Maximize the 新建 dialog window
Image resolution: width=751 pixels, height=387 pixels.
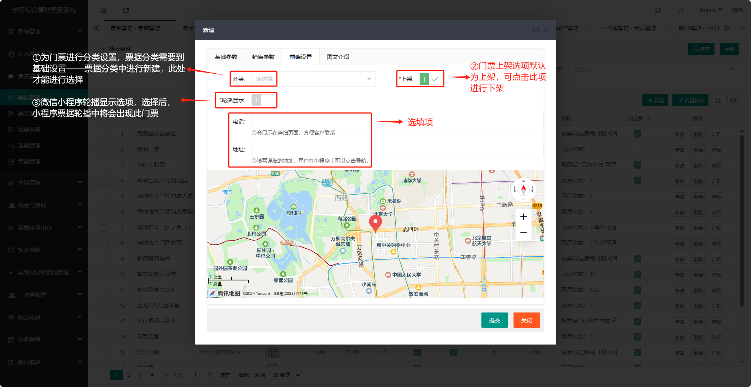point(536,30)
